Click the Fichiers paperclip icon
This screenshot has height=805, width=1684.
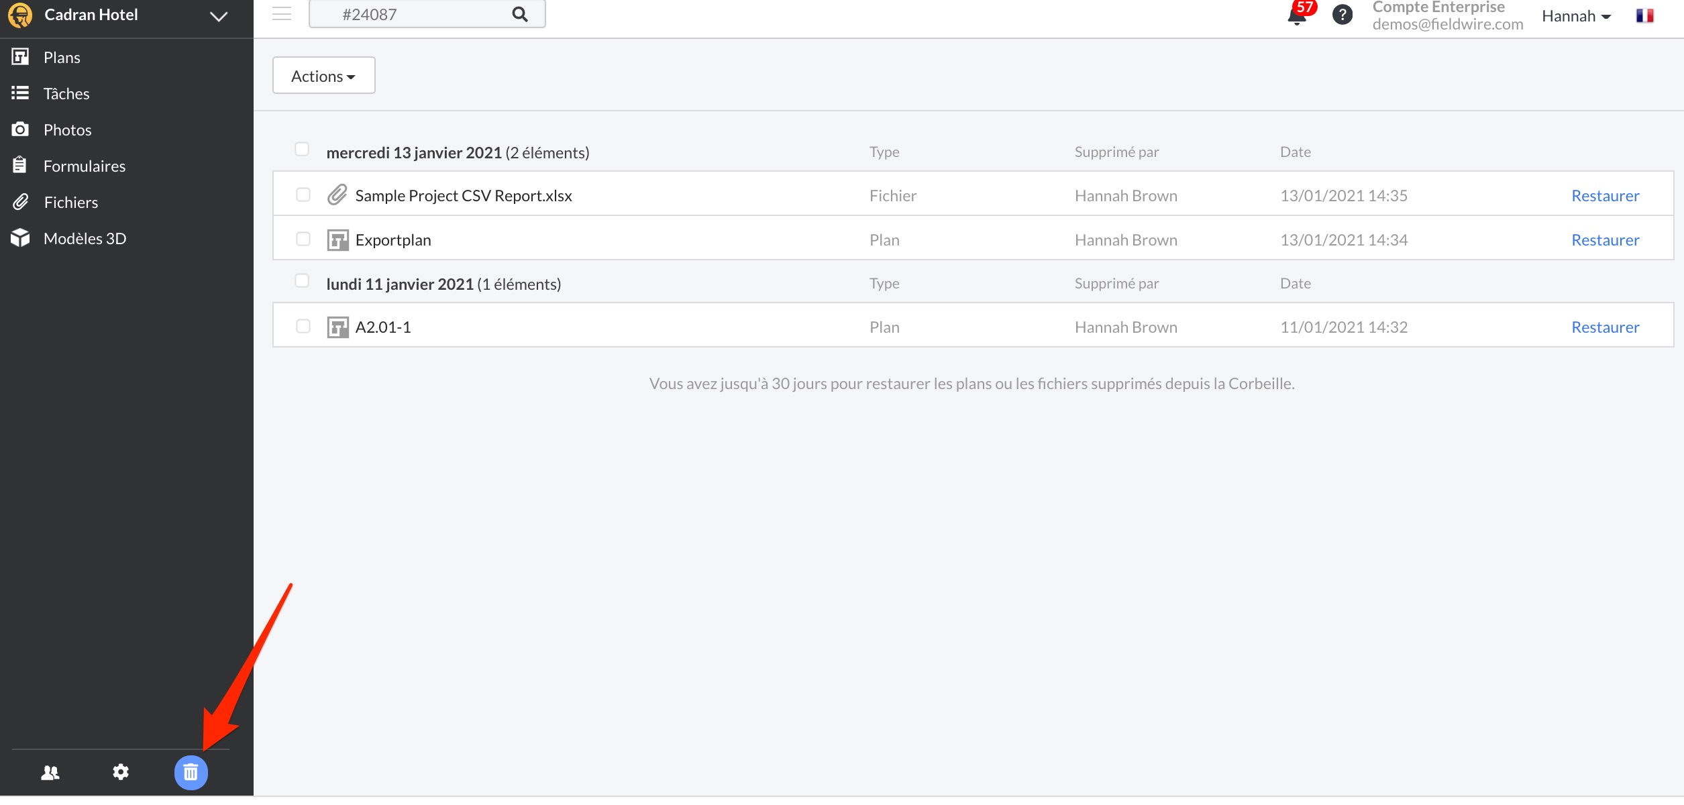tap(20, 202)
